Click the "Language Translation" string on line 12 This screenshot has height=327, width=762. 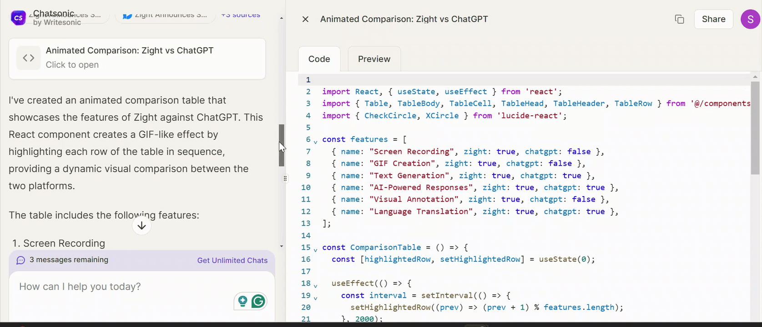pyautogui.click(x=421, y=212)
